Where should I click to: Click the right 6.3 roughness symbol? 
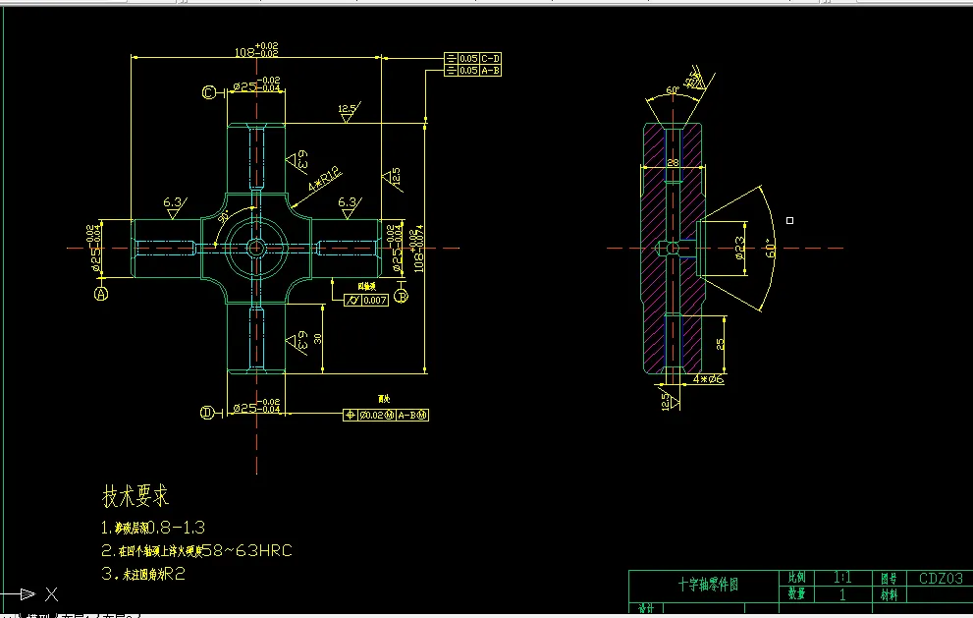click(x=350, y=207)
